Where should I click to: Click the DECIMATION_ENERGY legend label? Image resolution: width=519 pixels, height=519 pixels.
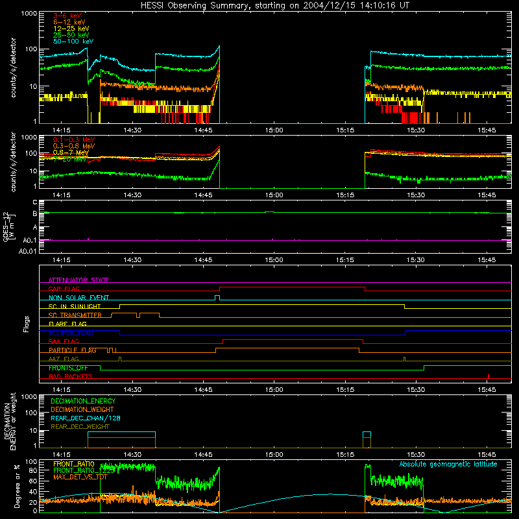83,401
